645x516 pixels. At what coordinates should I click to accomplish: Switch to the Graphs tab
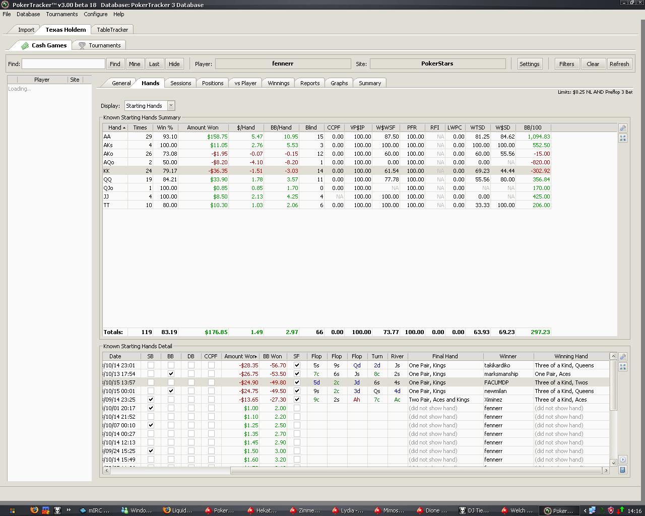[339, 83]
